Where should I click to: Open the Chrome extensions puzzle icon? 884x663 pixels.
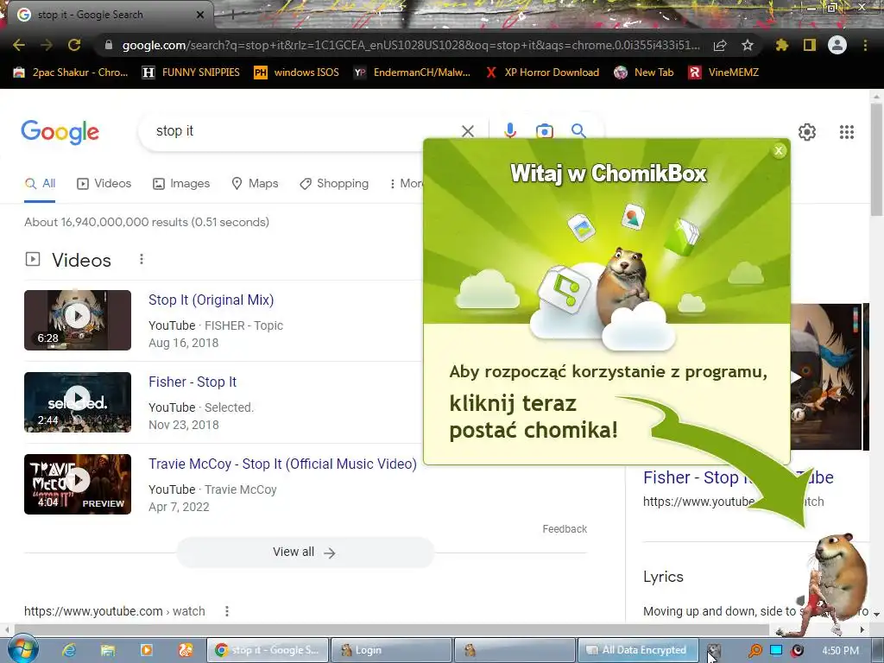click(x=781, y=45)
